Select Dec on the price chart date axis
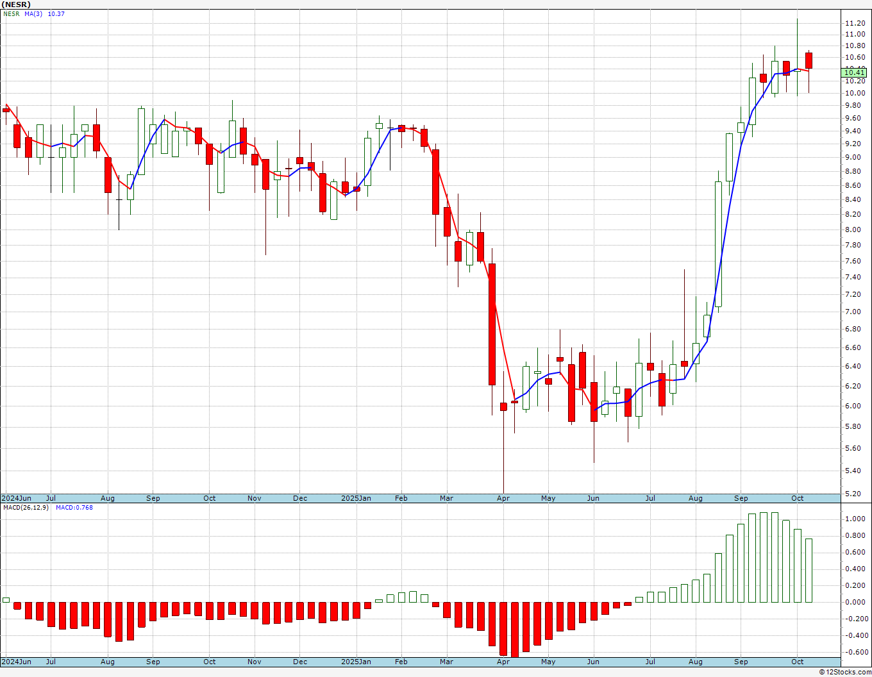Screen dimensions: 872x677 click(x=300, y=498)
